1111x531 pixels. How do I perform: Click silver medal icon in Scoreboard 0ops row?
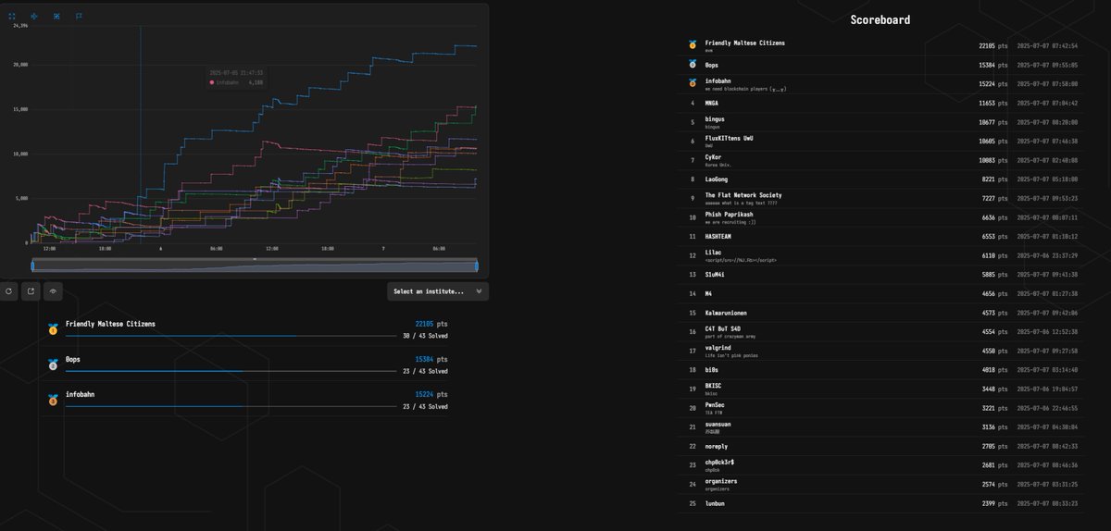692,65
